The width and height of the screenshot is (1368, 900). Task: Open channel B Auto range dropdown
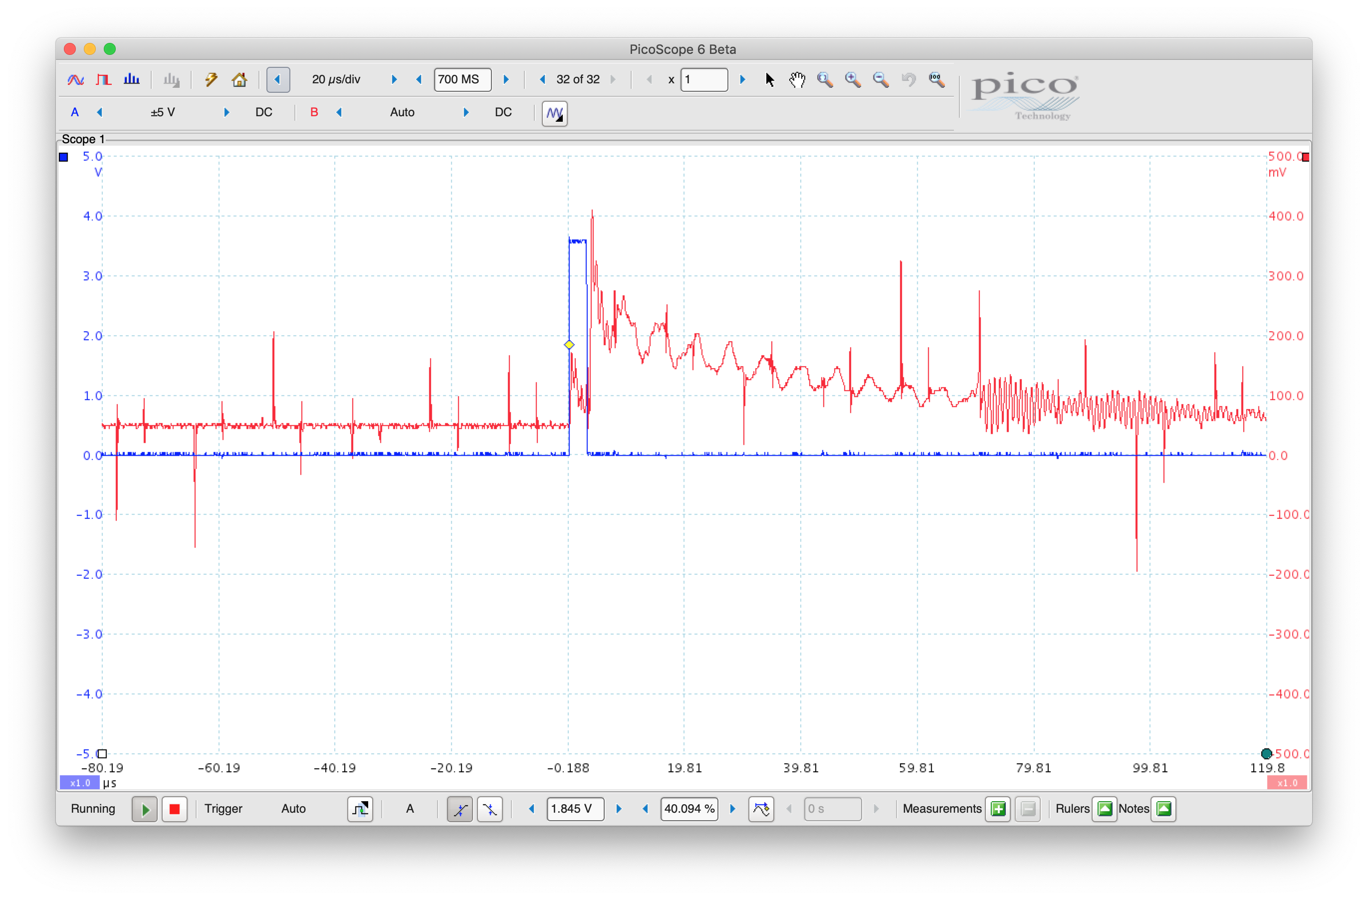click(402, 113)
